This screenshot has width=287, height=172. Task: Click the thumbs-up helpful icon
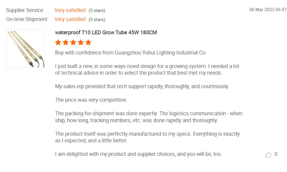coord(268,155)
